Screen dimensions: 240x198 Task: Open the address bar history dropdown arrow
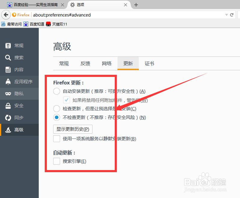point(226,15)
